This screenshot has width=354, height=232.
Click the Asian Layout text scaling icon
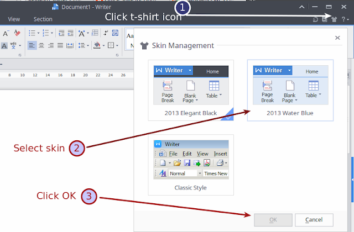[81, 33]
